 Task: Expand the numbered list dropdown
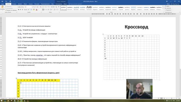point(47,7)
